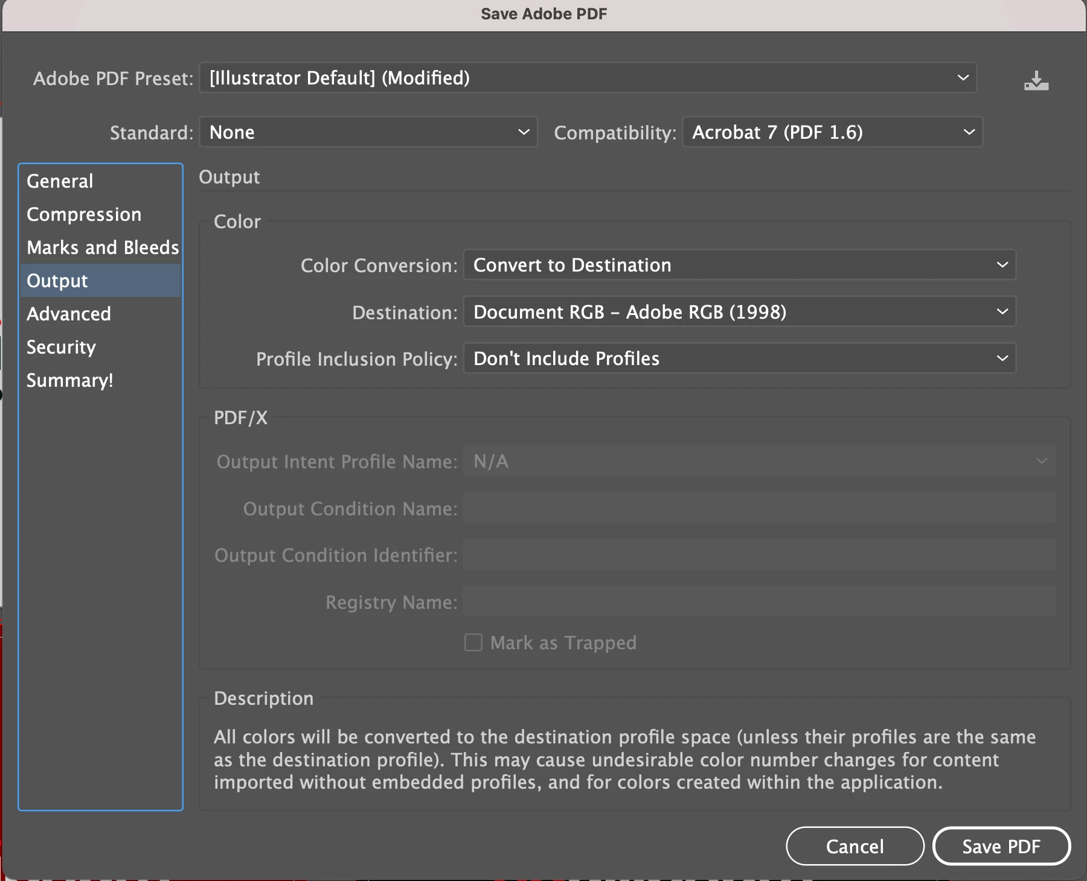This screenshot has width=1087, height=881.
Task: Switch to the Compression category
Action: [100, 214]
